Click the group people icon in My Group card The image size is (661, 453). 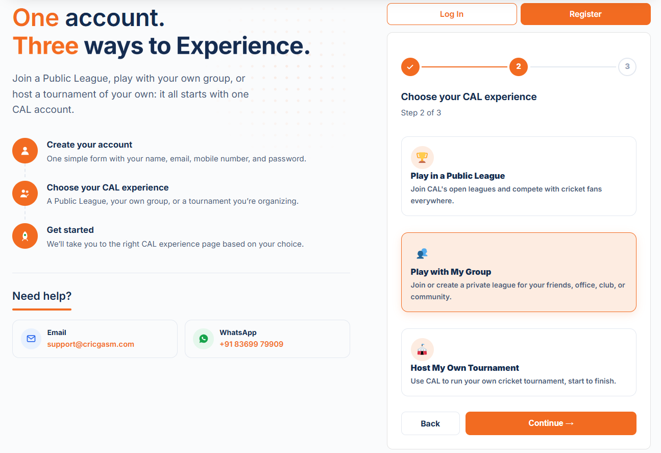422,253
